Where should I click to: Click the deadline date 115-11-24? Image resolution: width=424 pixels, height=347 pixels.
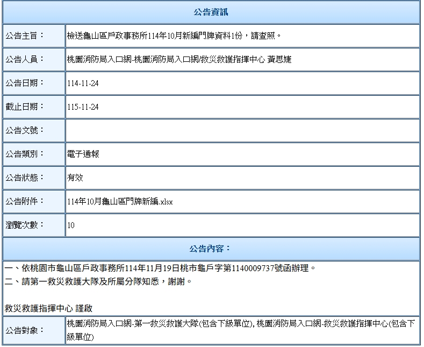click(83, 107)
